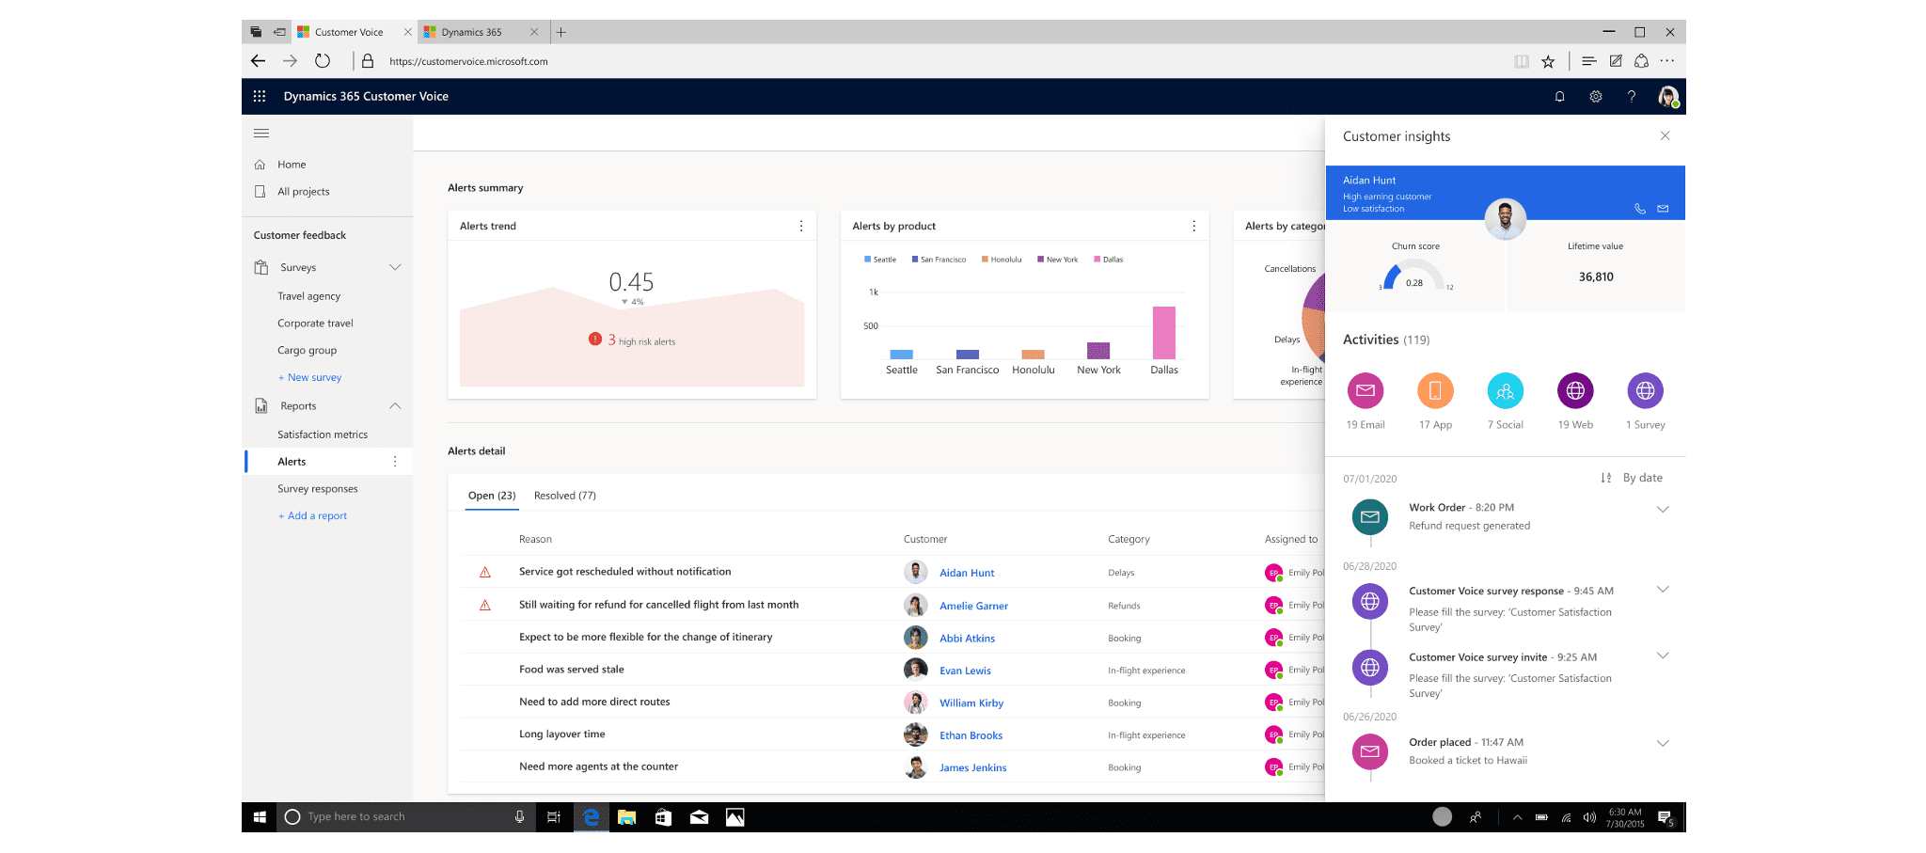
Task: Open Alerts nav item more options
Action: point(395,462)
